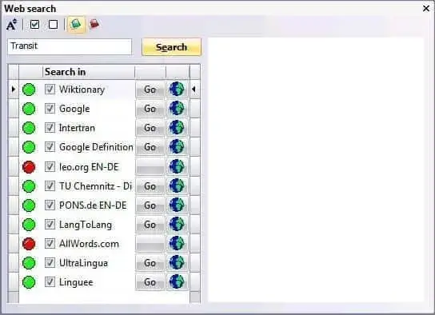Click green status light beside UltraLingua
The width and height of the screenshot is (435, 315).
[29, 263]
